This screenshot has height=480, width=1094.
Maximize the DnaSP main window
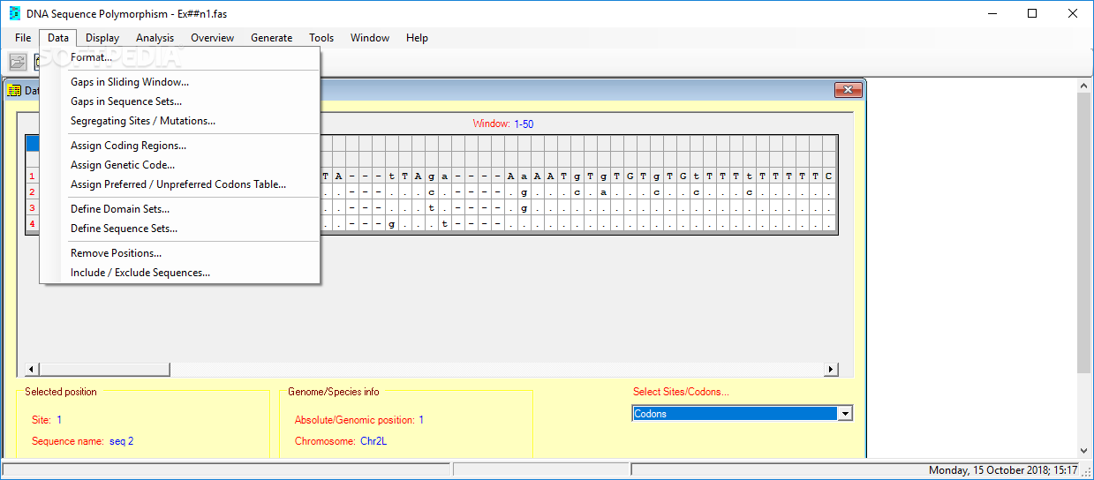point(1032,13)
